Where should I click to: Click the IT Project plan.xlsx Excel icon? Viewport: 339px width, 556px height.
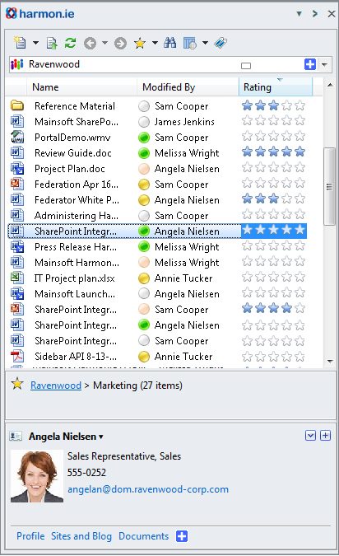click(17, 278)
